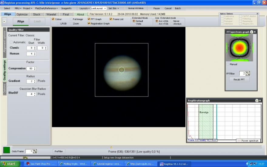Image resolution: width=267 pixels, height=167 pixels.
Task: Collapse the RegiStrationgraph panel
Action: [x=257, y=101]
